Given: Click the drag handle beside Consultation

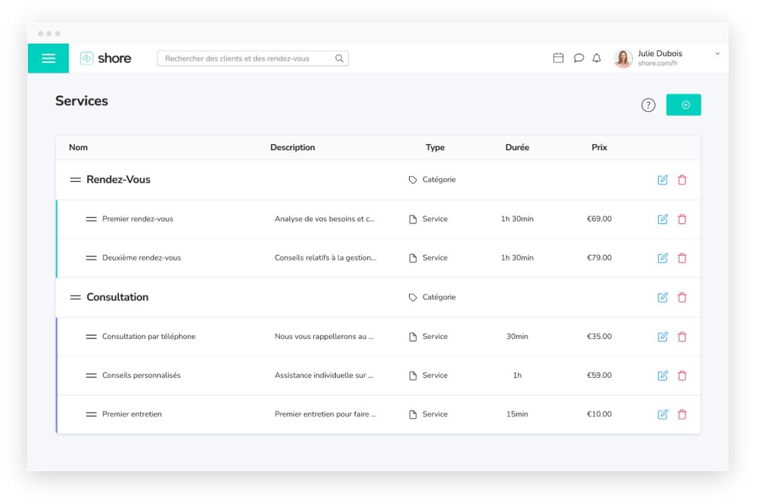Looking at the screenshot, I should pyautogui.click(x=75, y=297).
